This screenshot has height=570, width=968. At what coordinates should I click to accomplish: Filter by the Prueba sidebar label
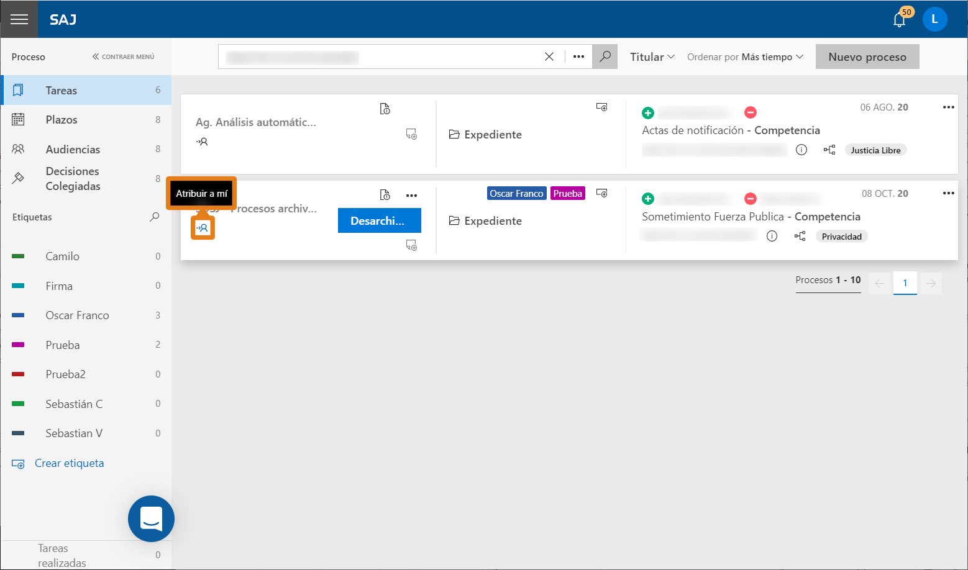pos(86,345)
